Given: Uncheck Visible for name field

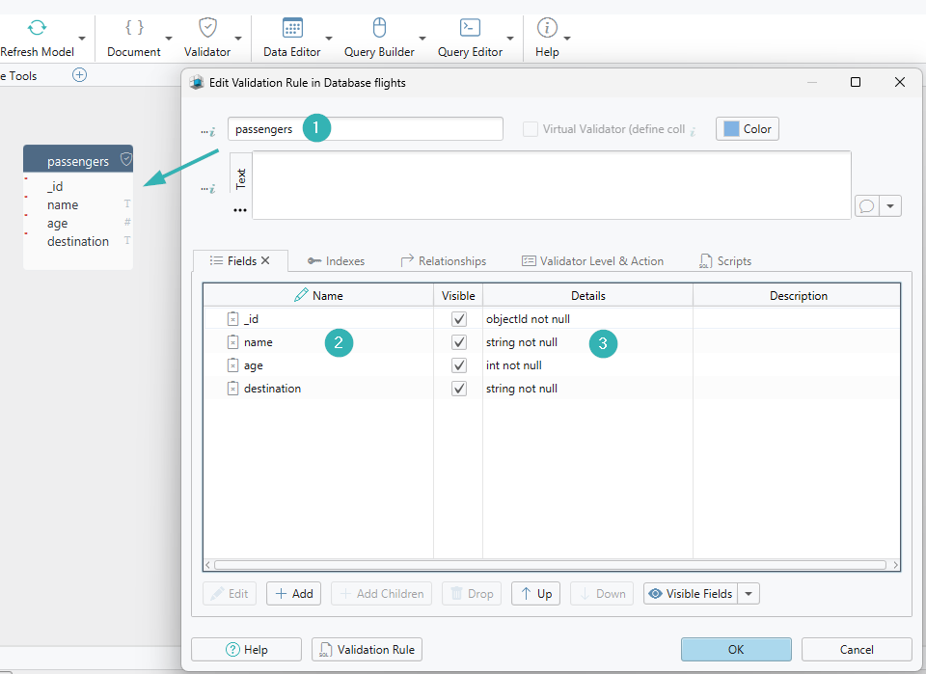Looking at the screenshot, I should pos(459,341).
